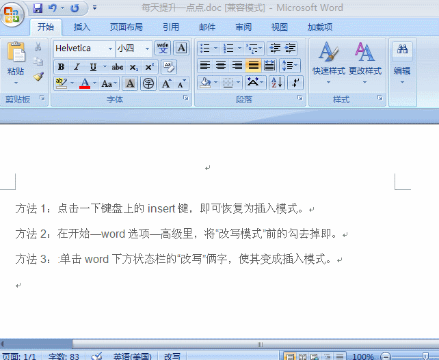The height and width of the screenshot is (360, 439).
Task: Activate the Format Painter brush
Action: click(x=38, y=77)
